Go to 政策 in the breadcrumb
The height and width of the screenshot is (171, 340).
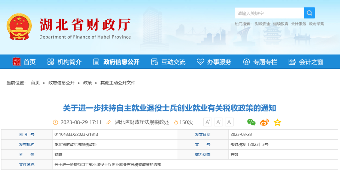pos(88,83)
